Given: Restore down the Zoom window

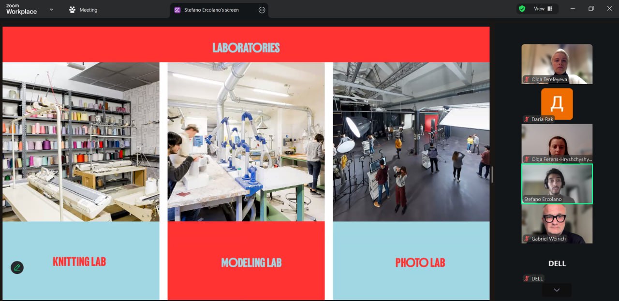Looking at the screenshot, I should (591, 9).
